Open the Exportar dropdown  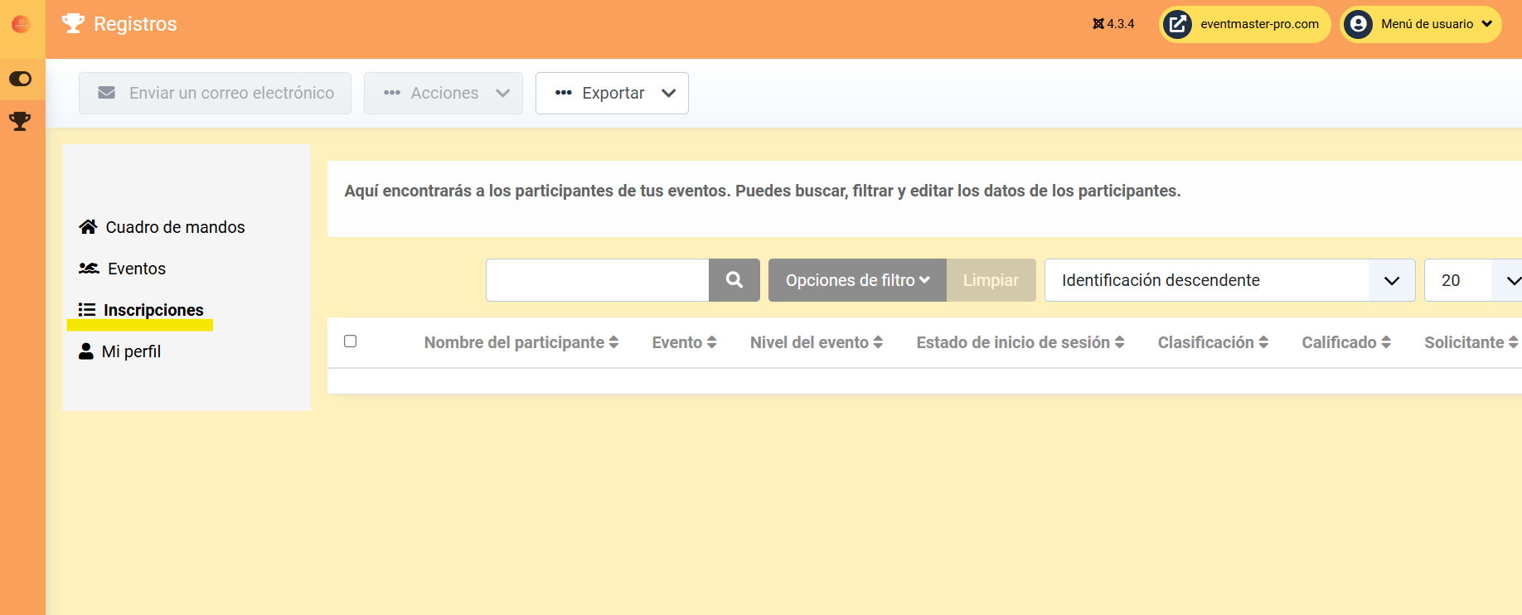tap(612, 93)
